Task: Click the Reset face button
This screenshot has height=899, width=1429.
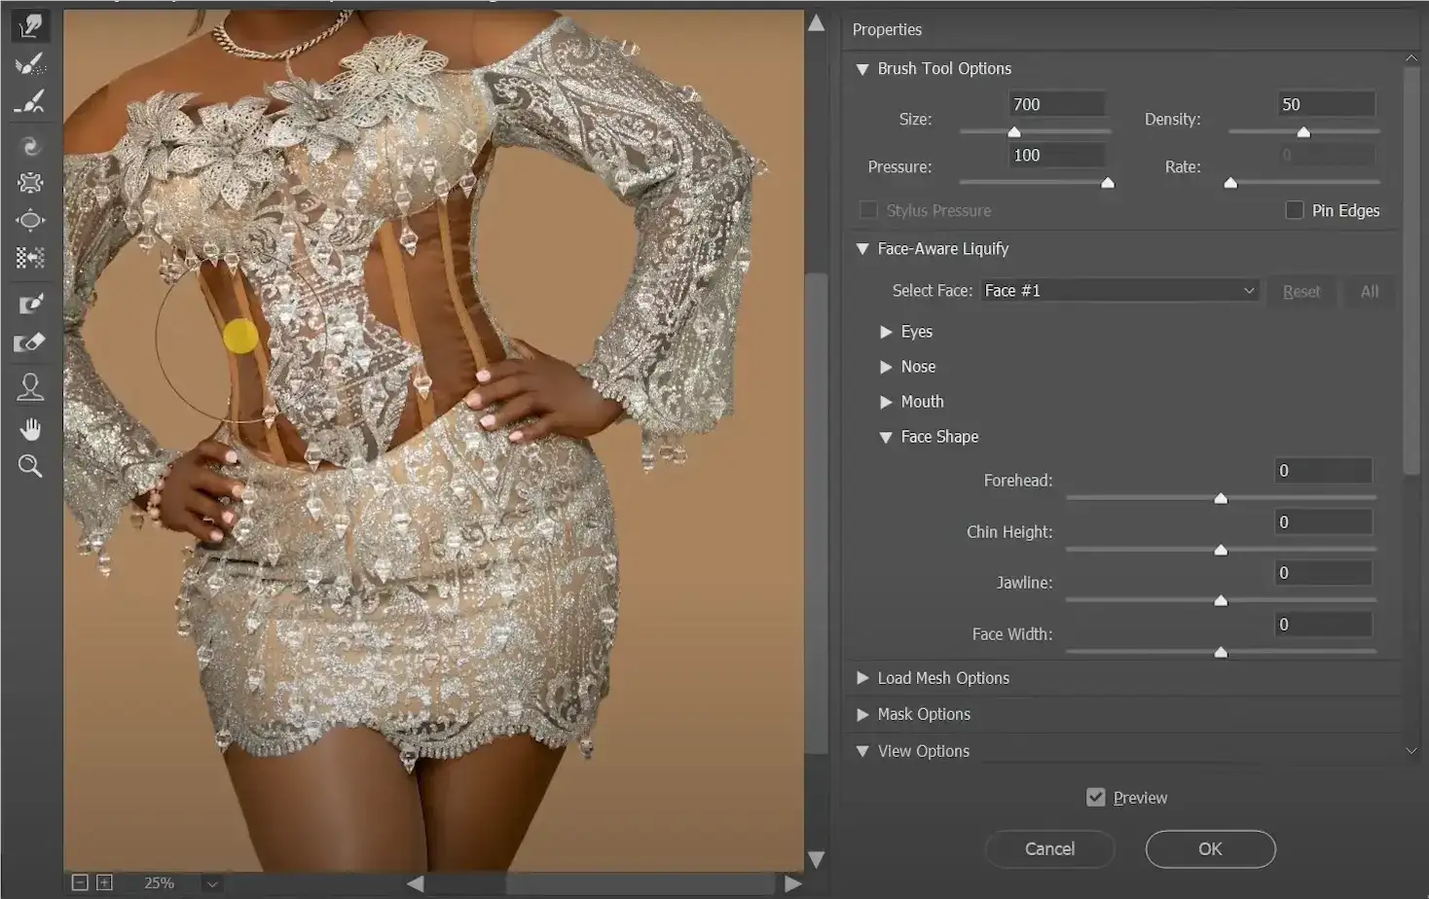Action: click(x=1301, y=292)
